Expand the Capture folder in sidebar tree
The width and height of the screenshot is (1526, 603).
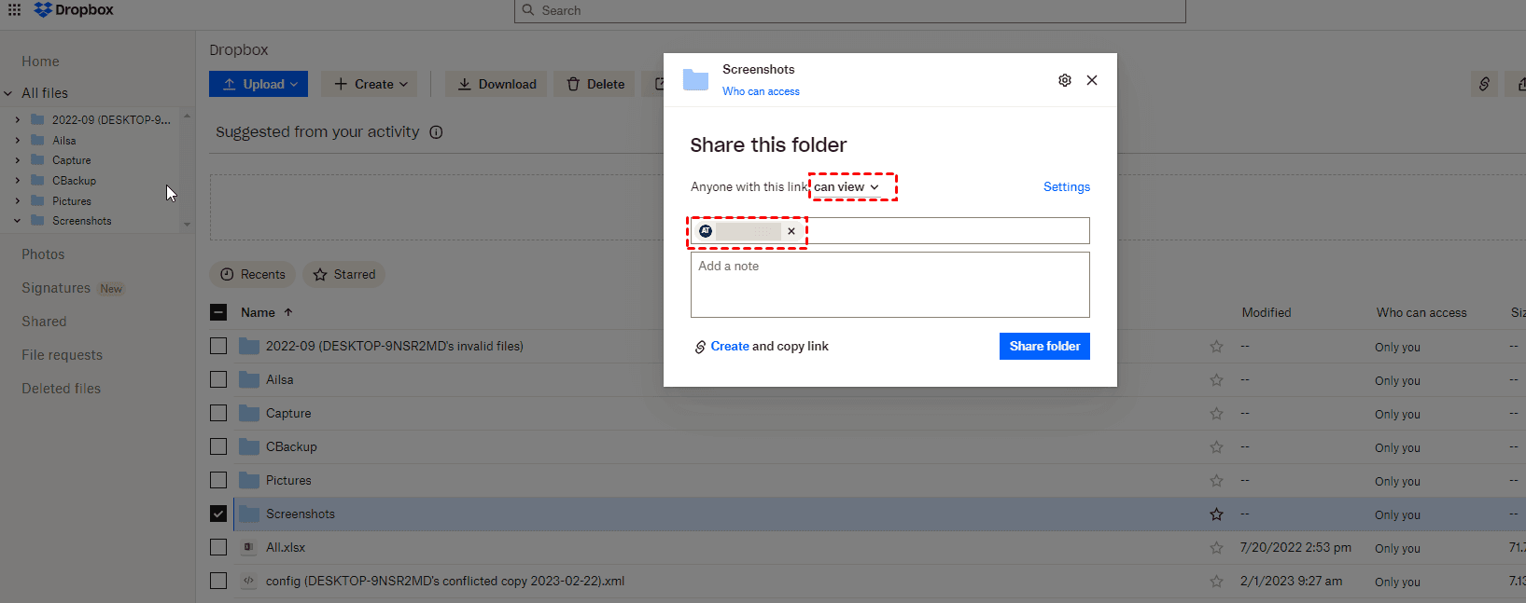(18, 160)
